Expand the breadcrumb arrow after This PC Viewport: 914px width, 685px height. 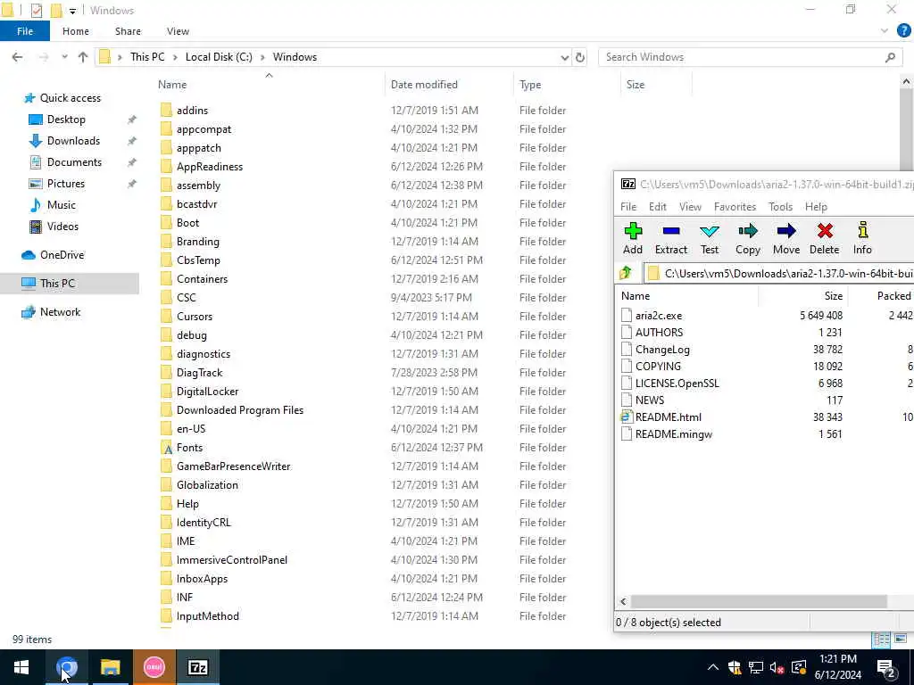coord(175,57)
